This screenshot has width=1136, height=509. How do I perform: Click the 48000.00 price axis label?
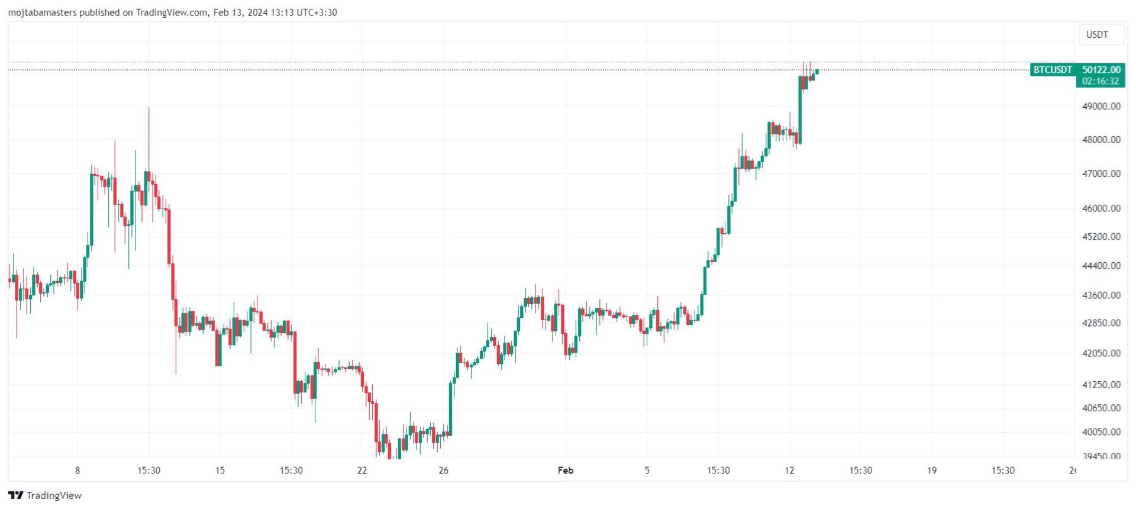click(x=1101, y=140)
